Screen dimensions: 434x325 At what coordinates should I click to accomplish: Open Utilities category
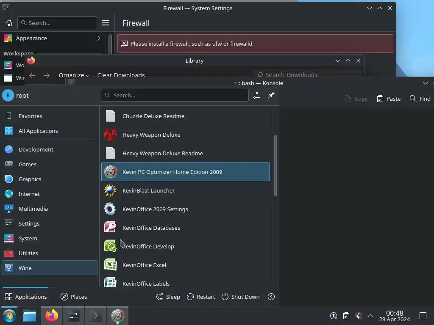[50, 253]
